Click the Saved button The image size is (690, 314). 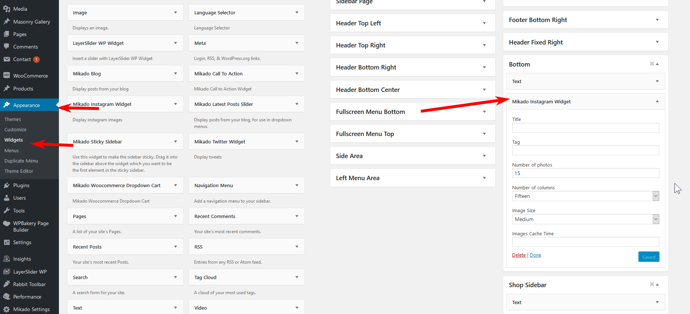(649, 257)
